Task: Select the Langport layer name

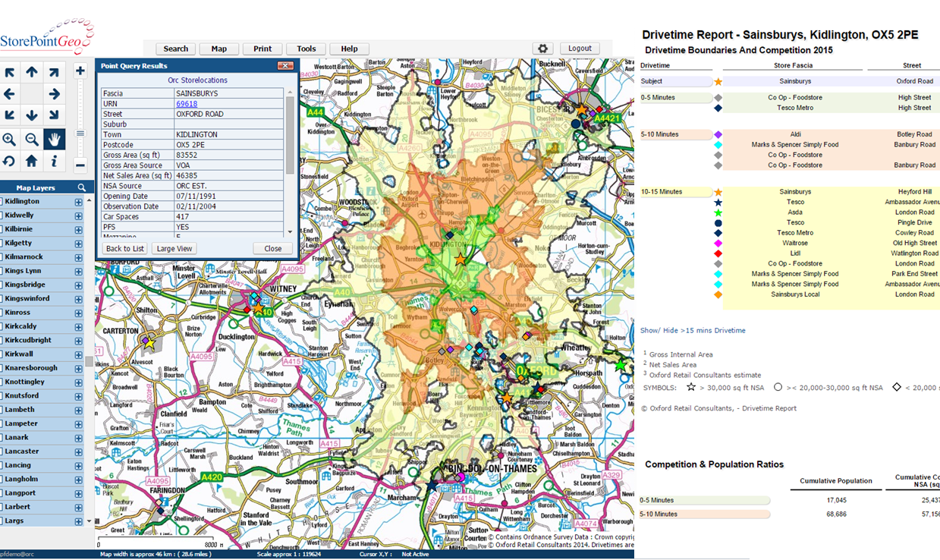Action: [20, 493]
